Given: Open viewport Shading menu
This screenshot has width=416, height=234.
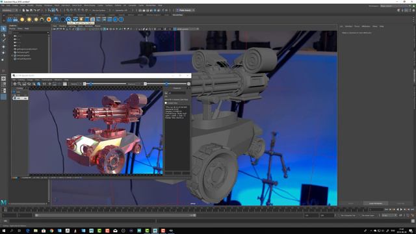Looking at the screenshot, I should coord(63,26).
